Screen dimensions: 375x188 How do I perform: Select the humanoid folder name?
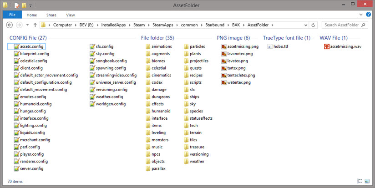(161, 111)
